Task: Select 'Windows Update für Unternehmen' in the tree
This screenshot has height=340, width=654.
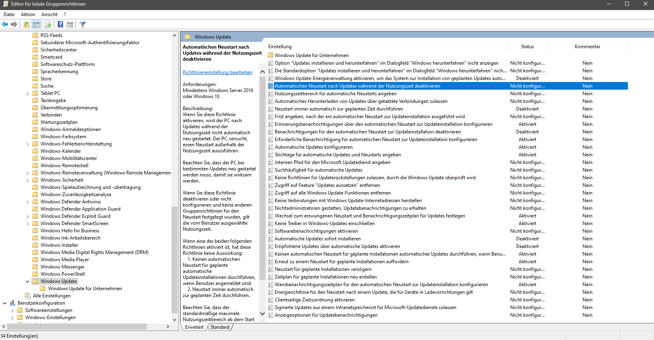Action: pyautogui.click(x=85, y=289)
